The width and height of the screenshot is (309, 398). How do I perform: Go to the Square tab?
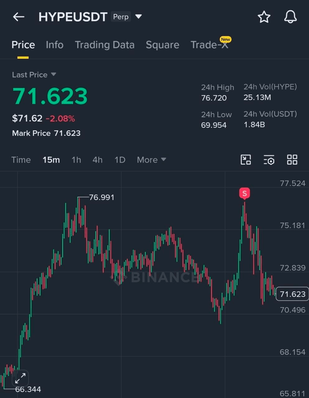(163, 45)
